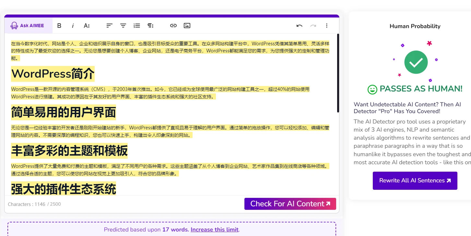Click the opening paragraph text

point(170,51)
